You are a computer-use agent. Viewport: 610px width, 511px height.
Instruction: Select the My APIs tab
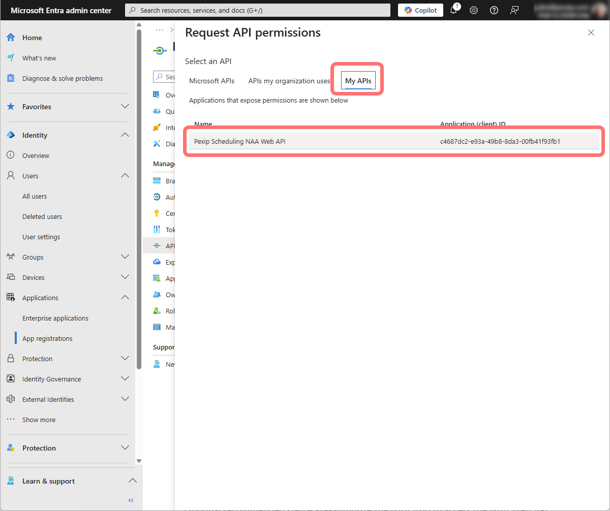tap(358, 81)
